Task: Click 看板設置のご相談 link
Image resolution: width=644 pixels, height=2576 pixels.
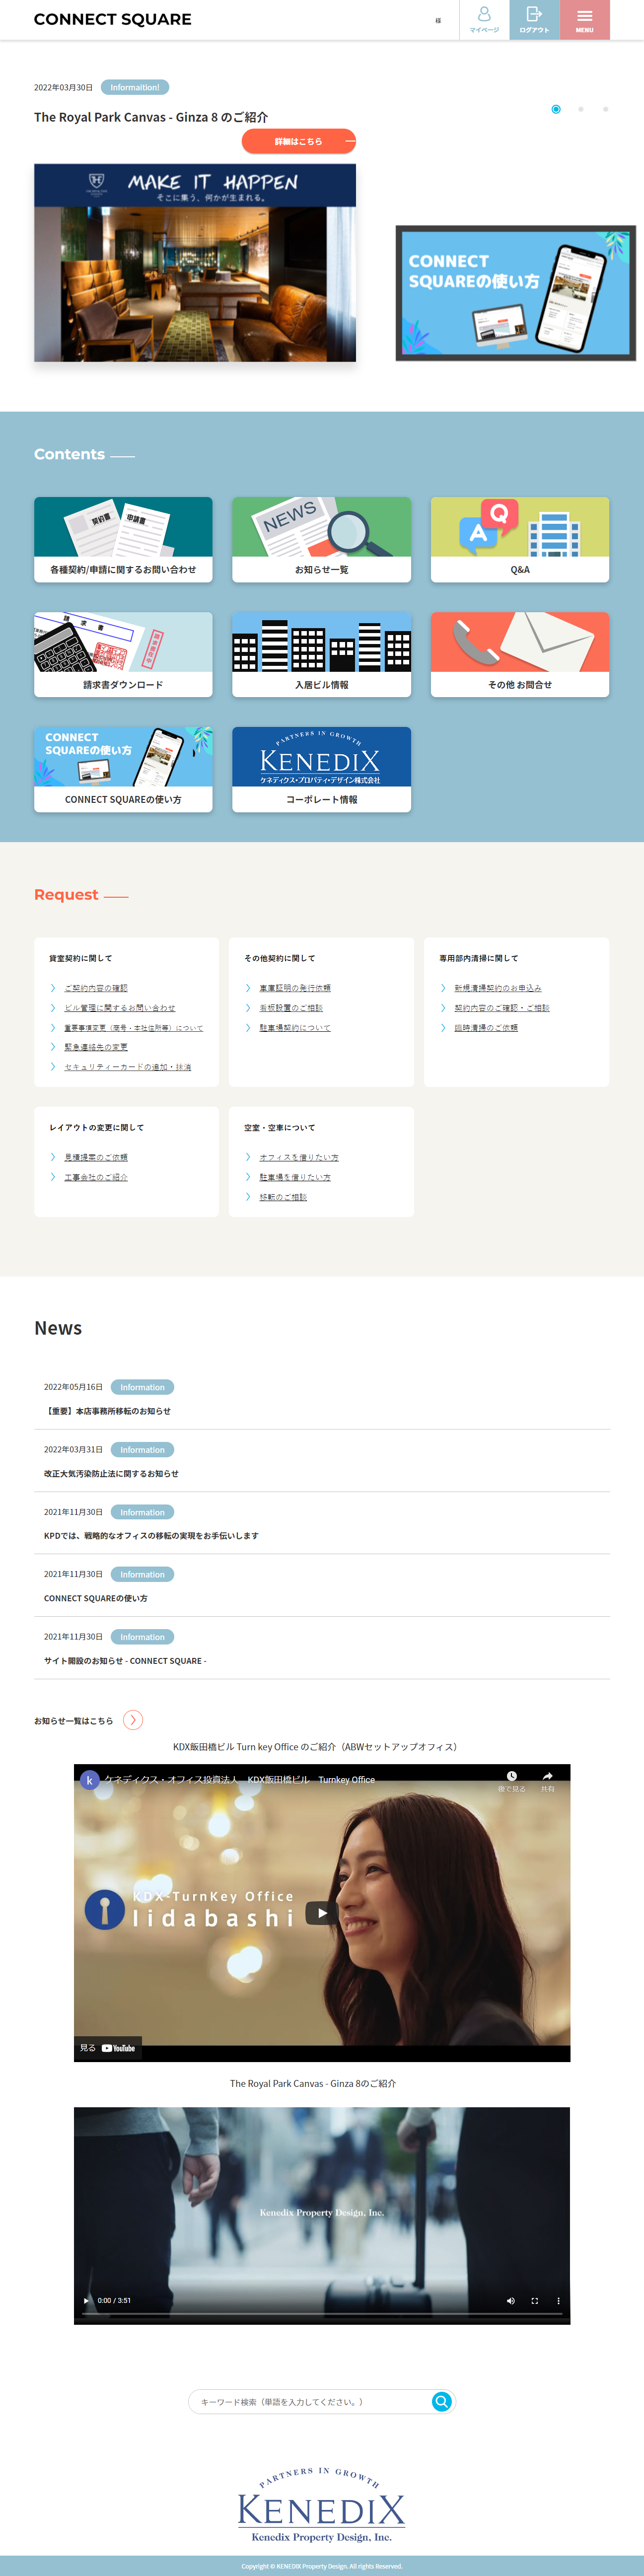Action: coord(291,1008)
